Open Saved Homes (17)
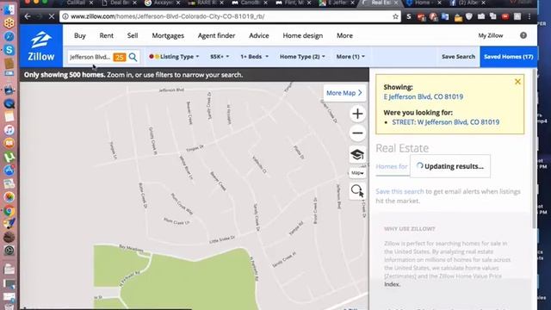 pos(509,57)
